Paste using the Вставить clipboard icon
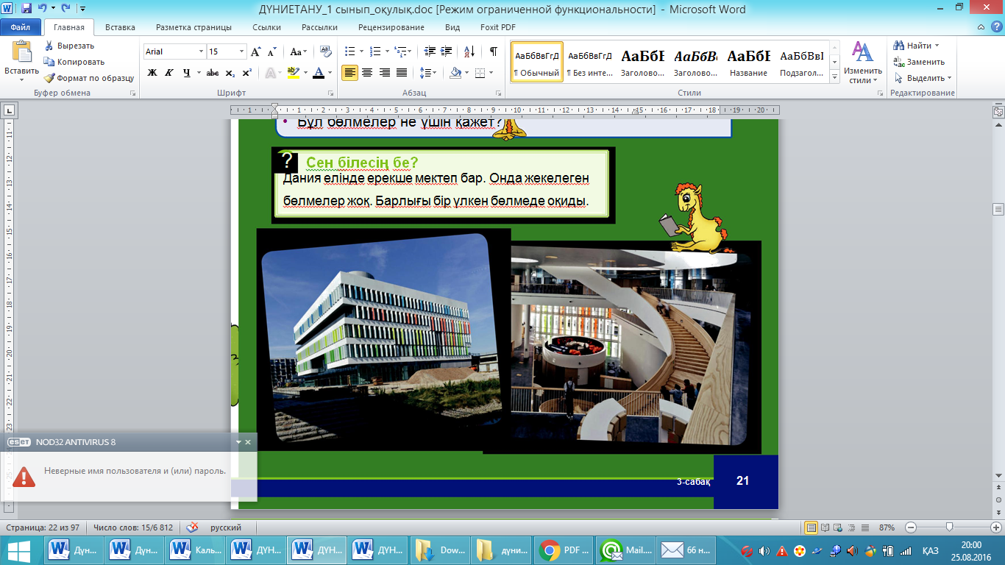 pos(21,51)
